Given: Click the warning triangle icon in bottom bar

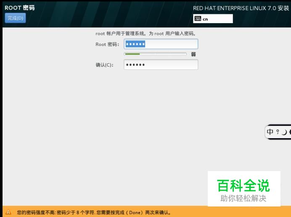Looking at the screenshot, I should 8,212.
